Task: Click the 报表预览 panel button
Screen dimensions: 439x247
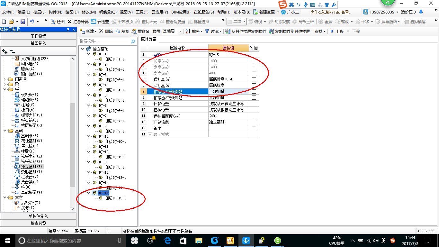Action: click(38, 223)
